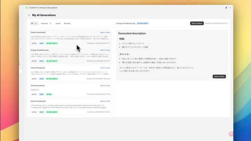Click the Orange Snowboard-jap title in detail header
The image size is (251, 141).
pos(126,23)
